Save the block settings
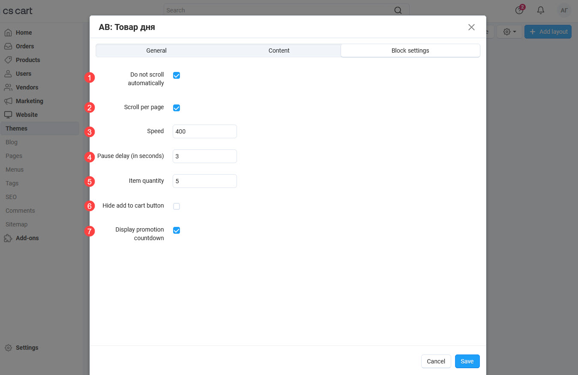The width and height of the screenshot is (578, 375). (x=467, y=361)
